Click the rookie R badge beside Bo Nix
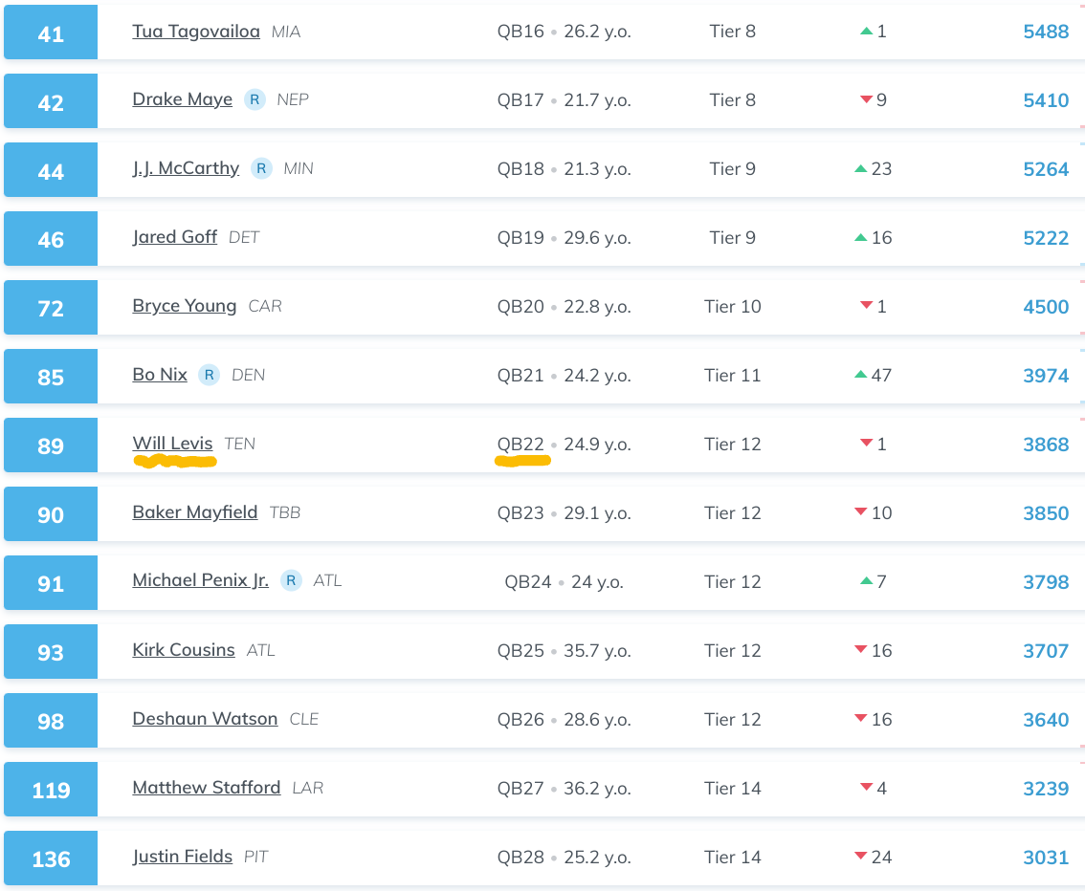 (209, 375)
